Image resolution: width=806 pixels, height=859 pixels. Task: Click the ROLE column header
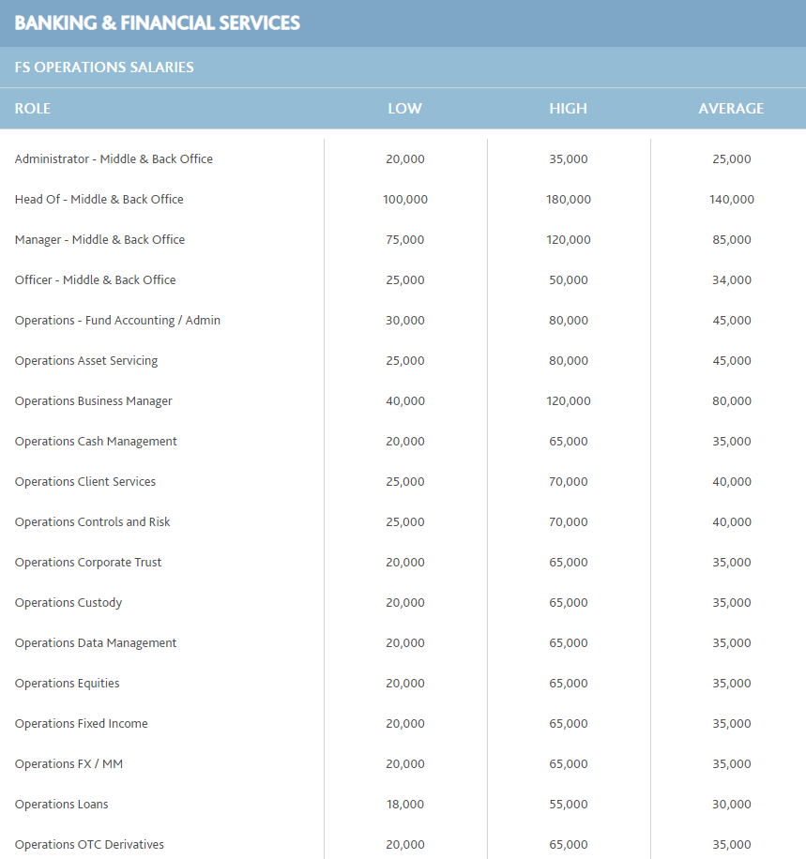(x=32, y=109)
